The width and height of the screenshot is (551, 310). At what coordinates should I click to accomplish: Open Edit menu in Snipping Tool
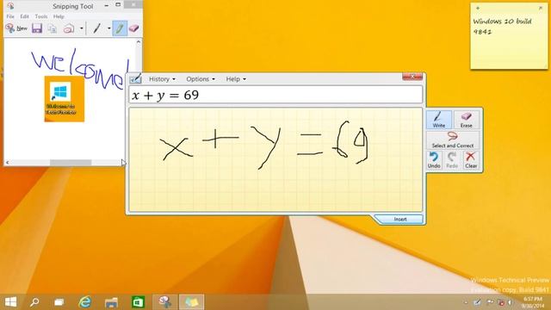24,16
